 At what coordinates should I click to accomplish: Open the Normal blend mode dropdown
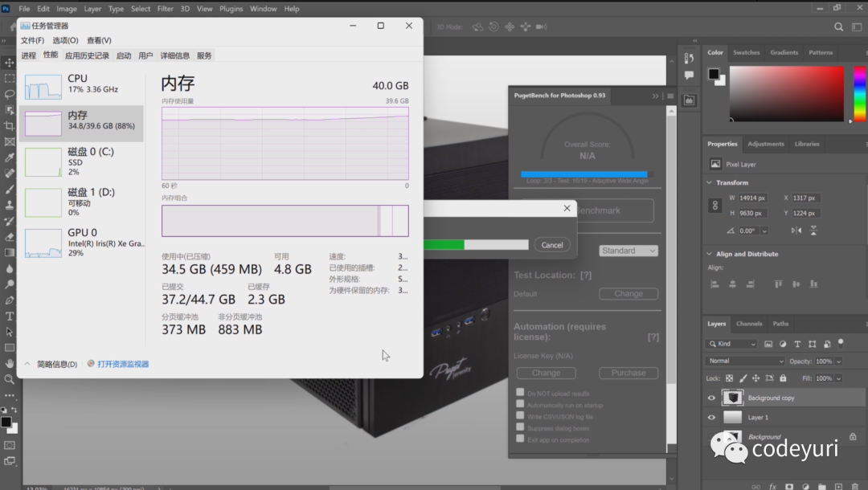744,361
